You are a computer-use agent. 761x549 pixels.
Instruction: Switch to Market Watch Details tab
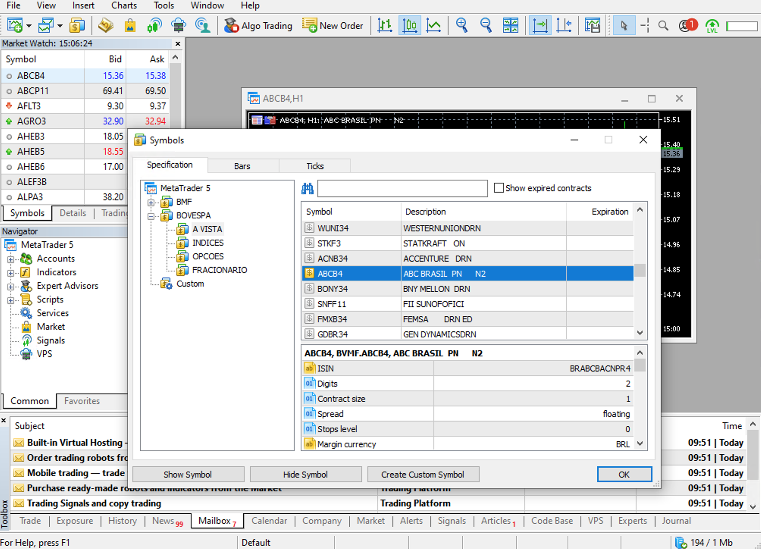tap(73, 213)
